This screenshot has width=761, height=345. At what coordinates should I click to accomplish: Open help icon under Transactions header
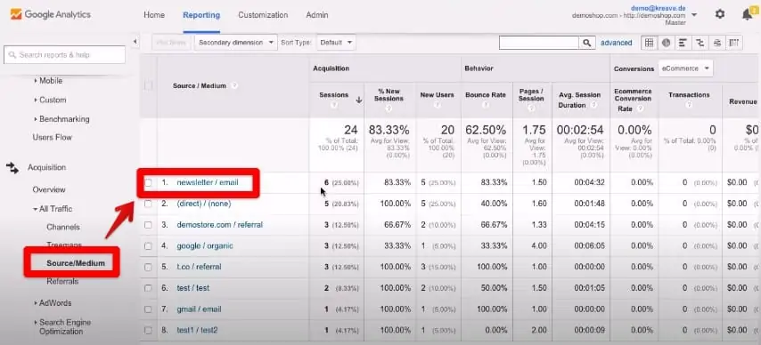click(x=689, y=105)
